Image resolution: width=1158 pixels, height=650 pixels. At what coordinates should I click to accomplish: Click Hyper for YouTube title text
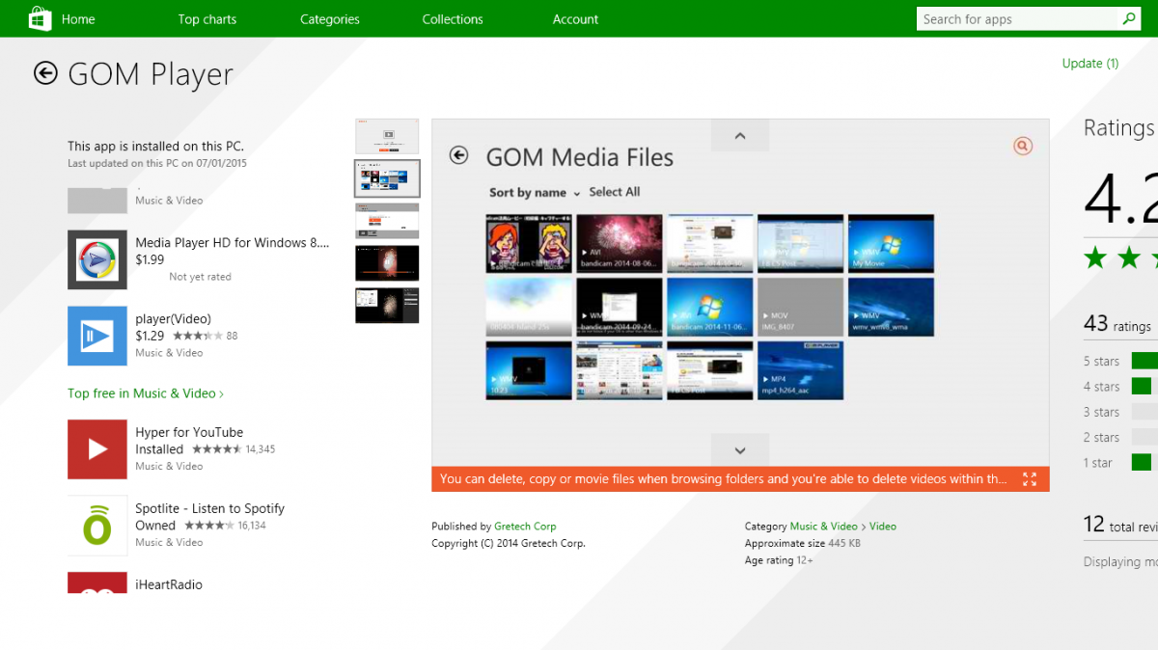[189, 433]
